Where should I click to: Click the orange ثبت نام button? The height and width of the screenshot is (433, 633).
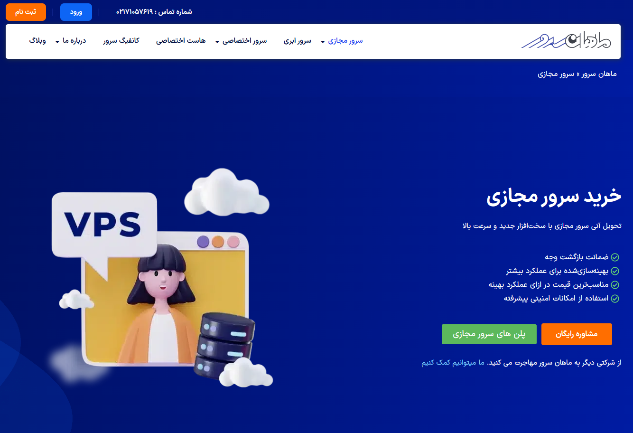coord(26,12)
